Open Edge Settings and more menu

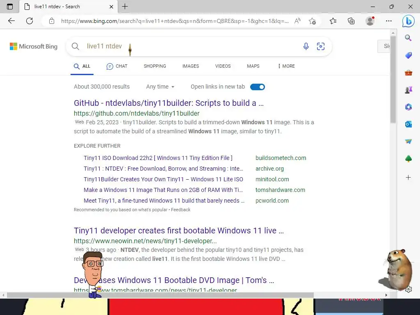pyautogui.click(x=389, y=21)
